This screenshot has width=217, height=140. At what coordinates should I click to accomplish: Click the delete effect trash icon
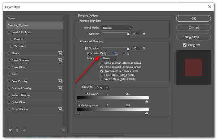pos(63,130)
